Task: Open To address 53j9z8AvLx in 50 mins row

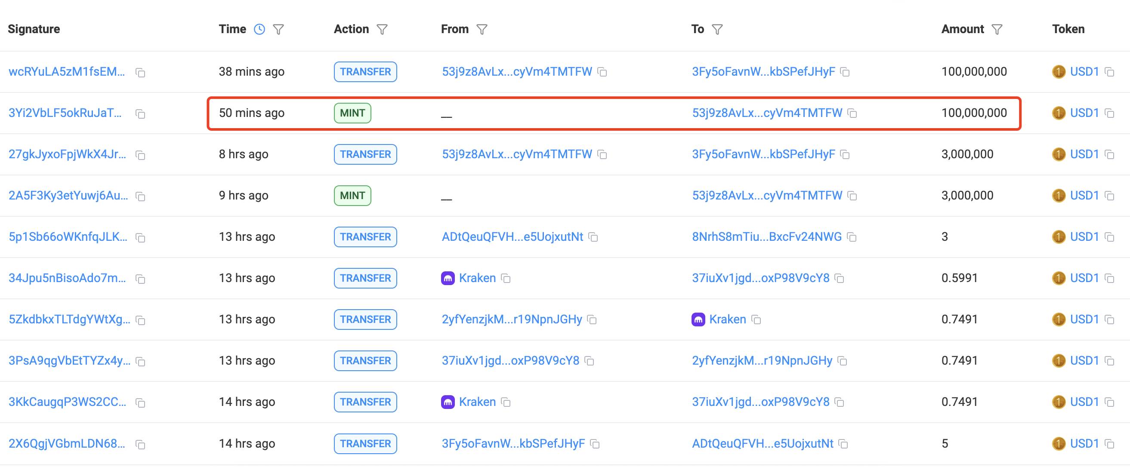Action: tap(767, 113)
